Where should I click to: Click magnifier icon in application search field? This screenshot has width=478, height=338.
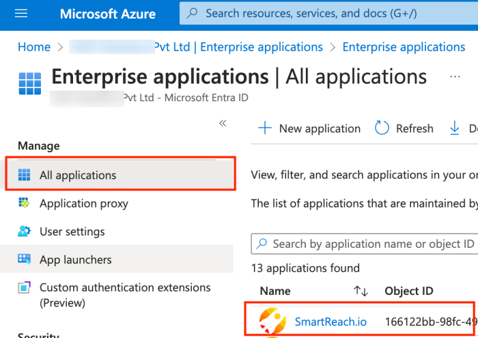click(262, 244)
